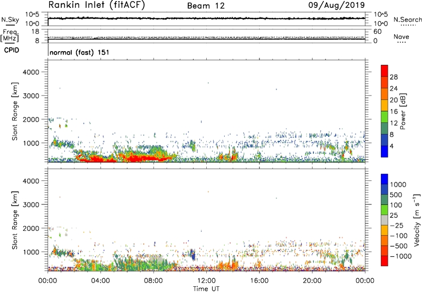Image resolution: width=422 pixels, height=292 pixels.
Task: Click the '20:00' time tick label
Action: [312, 281]
